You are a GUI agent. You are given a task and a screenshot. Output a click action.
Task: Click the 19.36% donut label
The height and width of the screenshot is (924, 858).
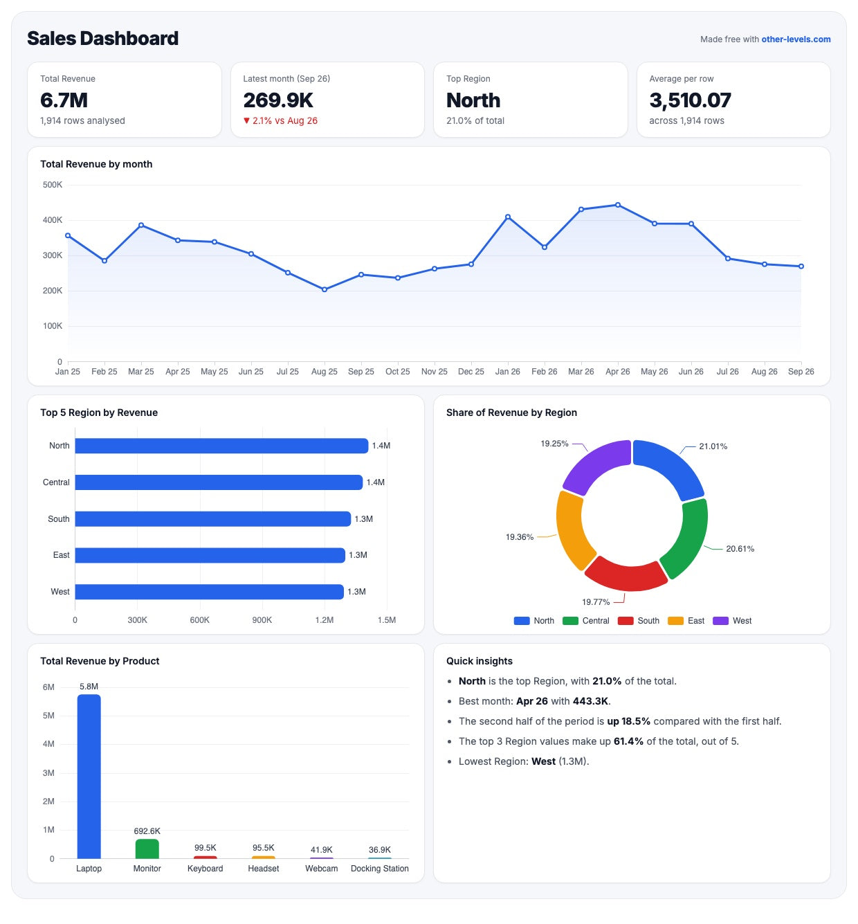(x=520, y=537)
